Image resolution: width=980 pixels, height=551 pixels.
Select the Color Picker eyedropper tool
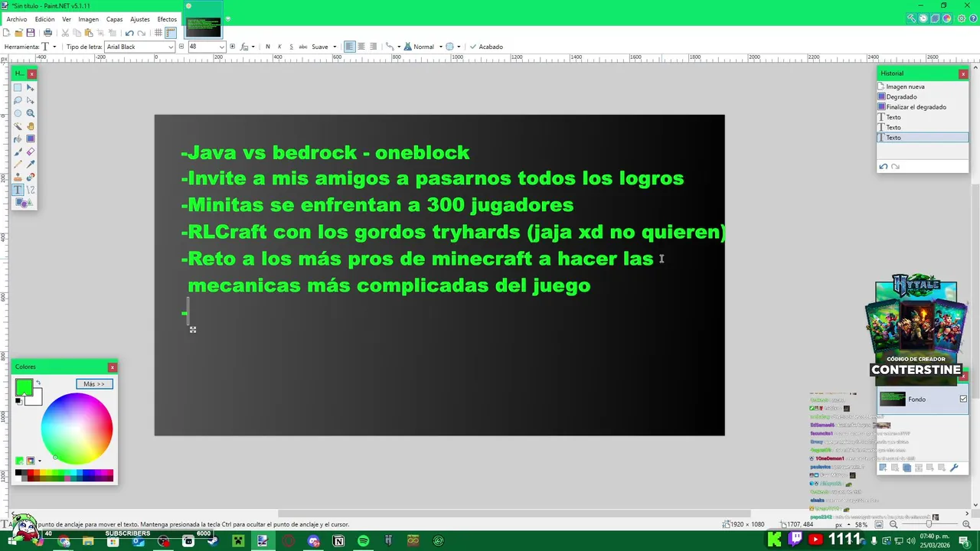(x=31, y=165)
